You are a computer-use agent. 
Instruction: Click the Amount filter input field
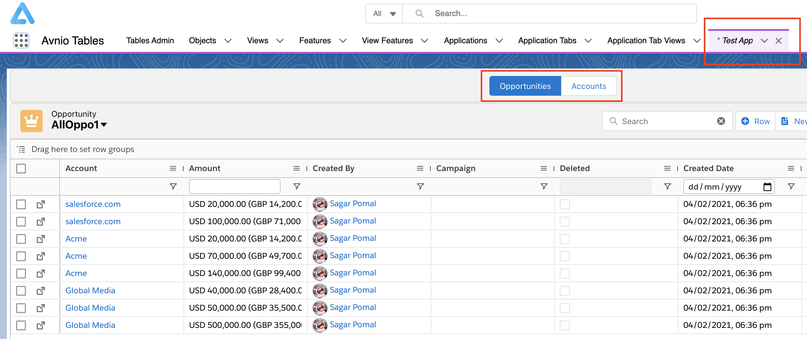pos(234,186)
